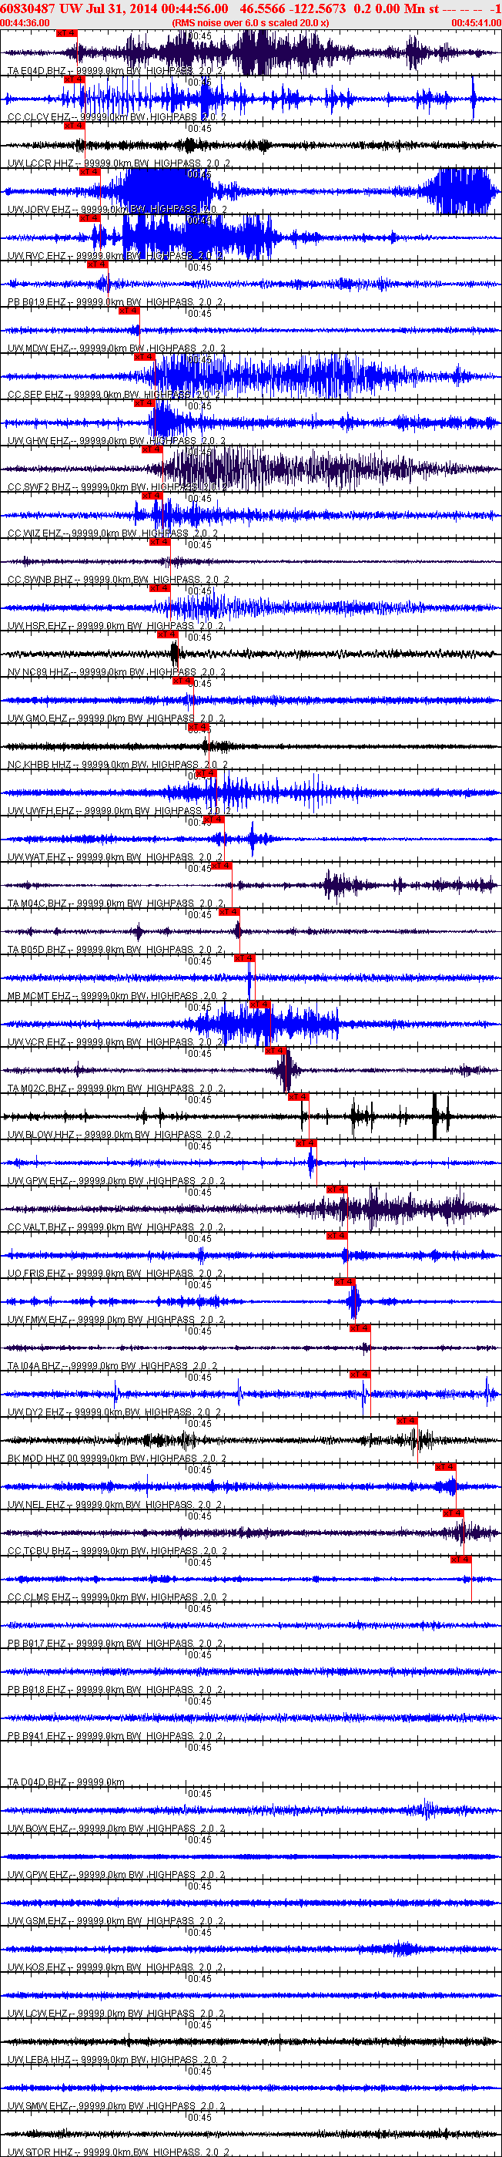Select the CC TCBU BHZ station label
The image size is (502, 2157).
pyautogui.click(x=117, y=1551)
